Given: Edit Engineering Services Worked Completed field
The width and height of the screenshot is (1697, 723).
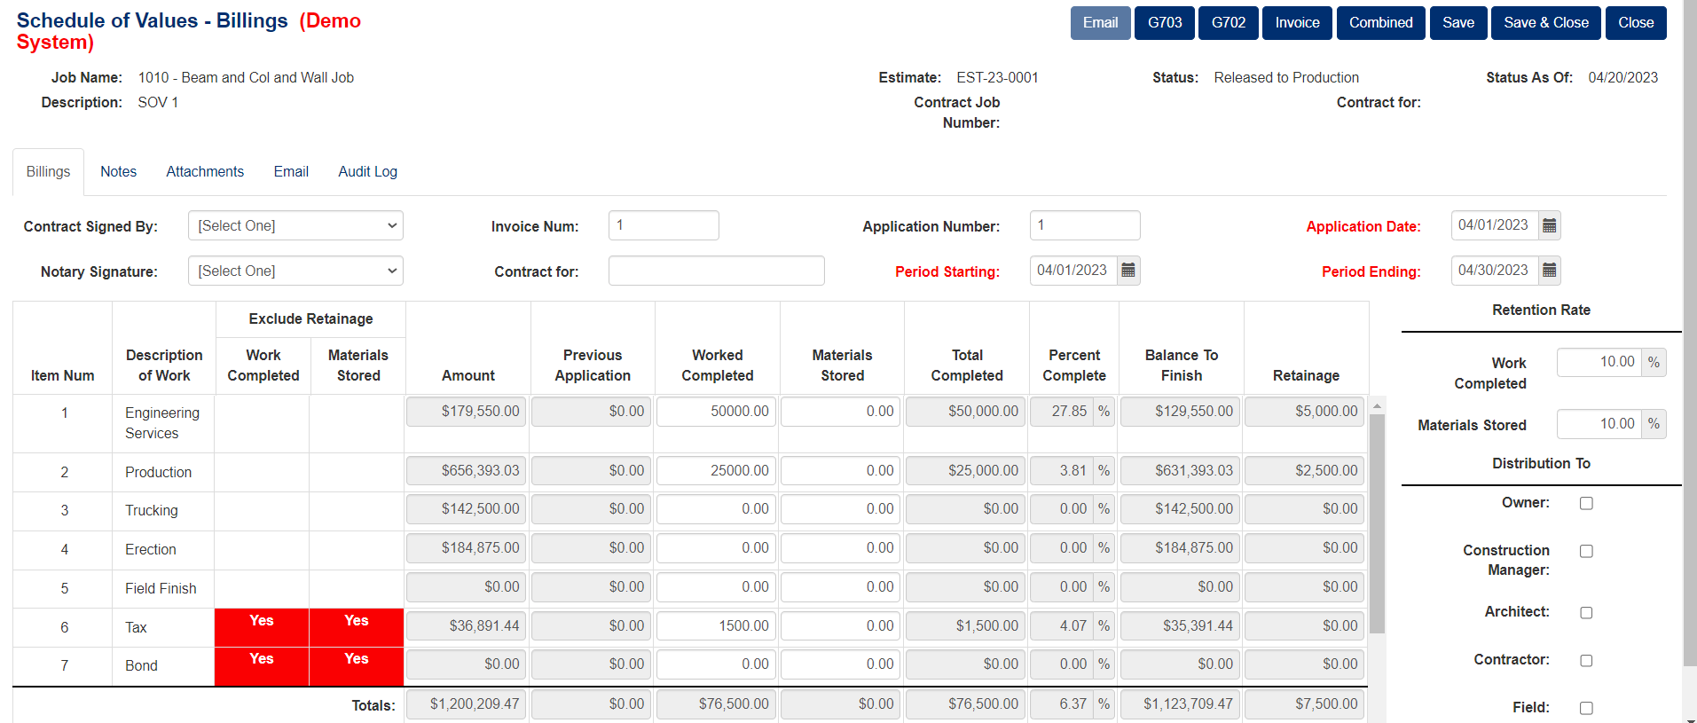Looking at the screenshot, I should (x=717, y=412).
